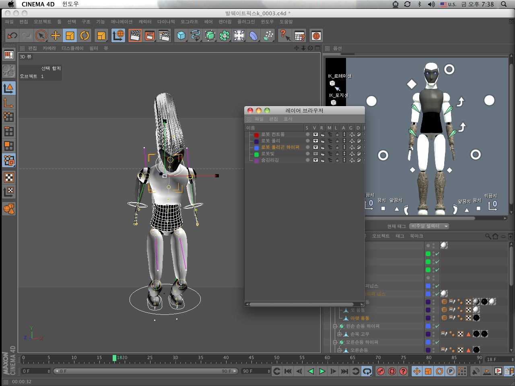Open the spline tools icon
This screenshot has height=386, width=515.
196,35
